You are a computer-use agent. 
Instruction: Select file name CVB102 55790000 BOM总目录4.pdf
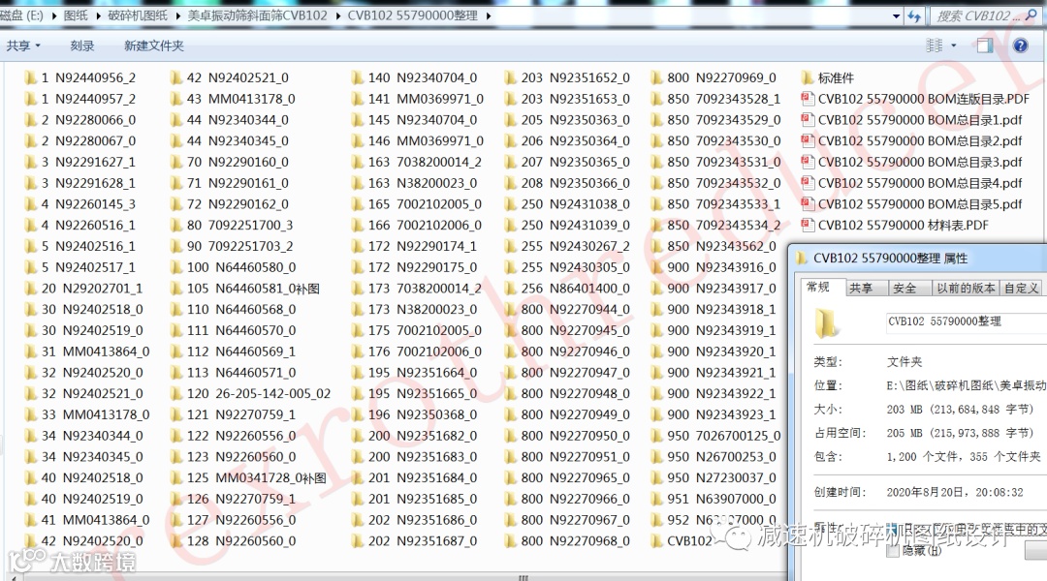pyautogui.click(x=920, y=183)
